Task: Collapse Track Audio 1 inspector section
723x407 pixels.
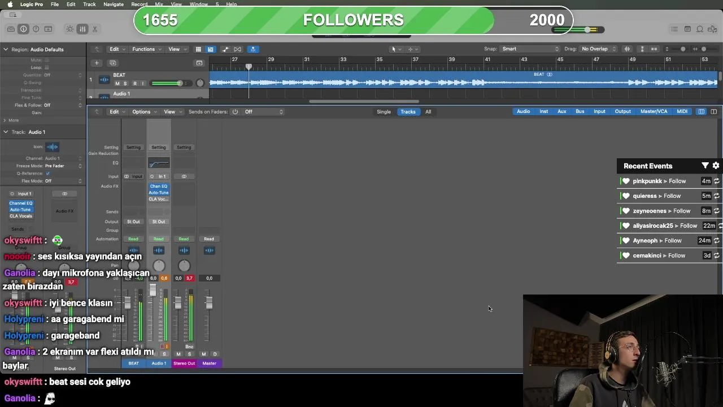Action: [x=6, y=132]
